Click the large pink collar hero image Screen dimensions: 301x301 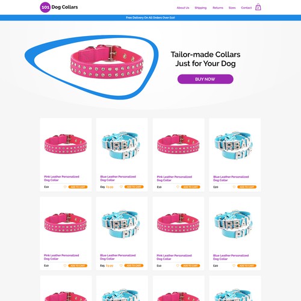pos(107,61)
